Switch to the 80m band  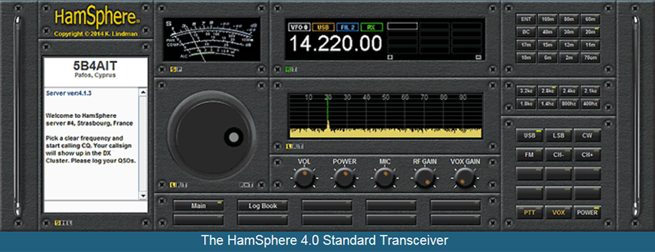click(x=568, y=19)
